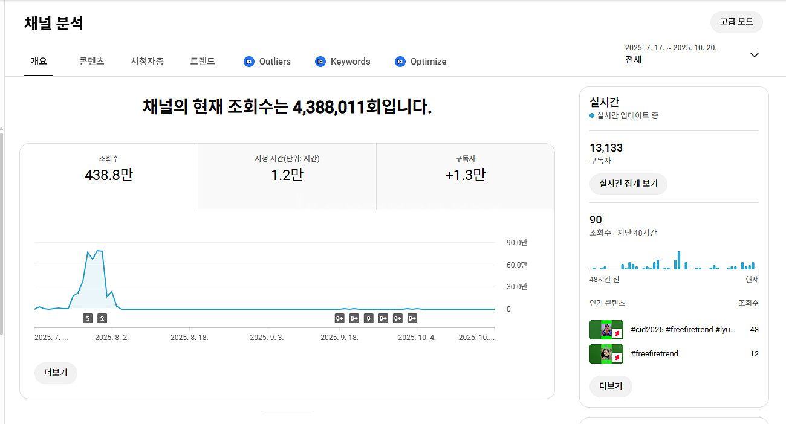
Task: Click the Shorts badge on #freefiretrend thumbnail
Action: [617, 358]
